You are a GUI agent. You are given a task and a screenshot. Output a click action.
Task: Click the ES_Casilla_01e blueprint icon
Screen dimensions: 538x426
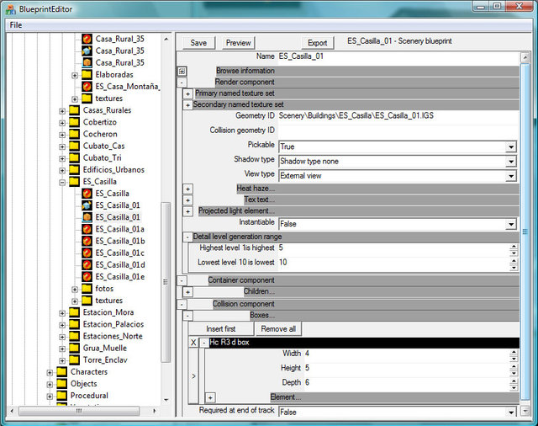tap(87, 276)
